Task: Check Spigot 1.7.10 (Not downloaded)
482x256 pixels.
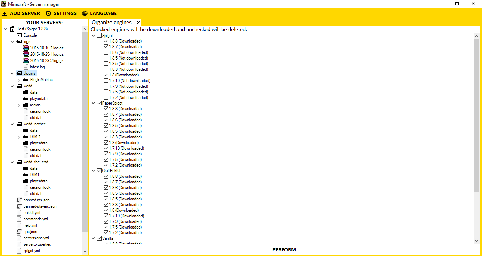Action: pyautogui.click(x=106, y=81)
